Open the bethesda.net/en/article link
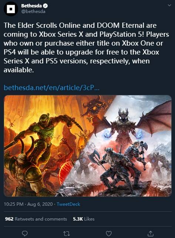175x238 pixels. [51, 87]
